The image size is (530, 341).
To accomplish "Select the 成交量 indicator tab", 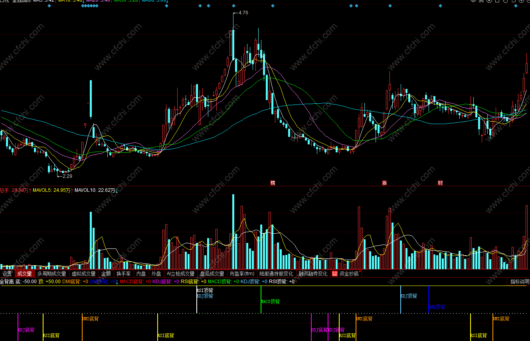I will click(x=24, y=274).
